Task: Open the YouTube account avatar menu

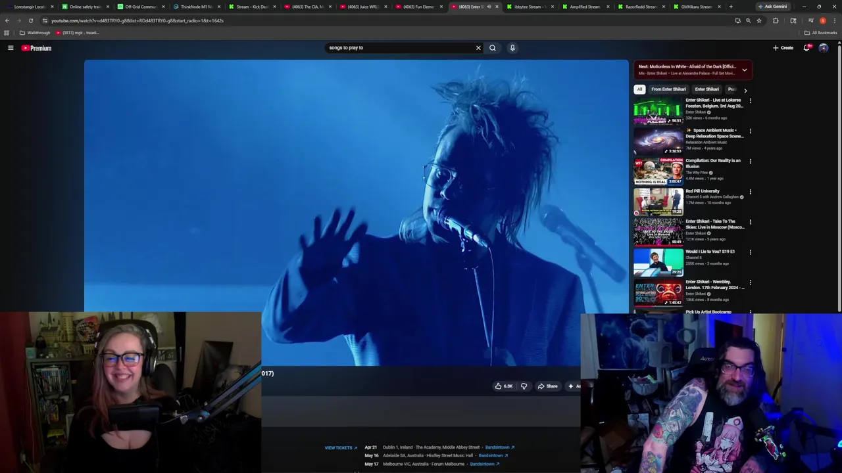Action: coord(824,48)
